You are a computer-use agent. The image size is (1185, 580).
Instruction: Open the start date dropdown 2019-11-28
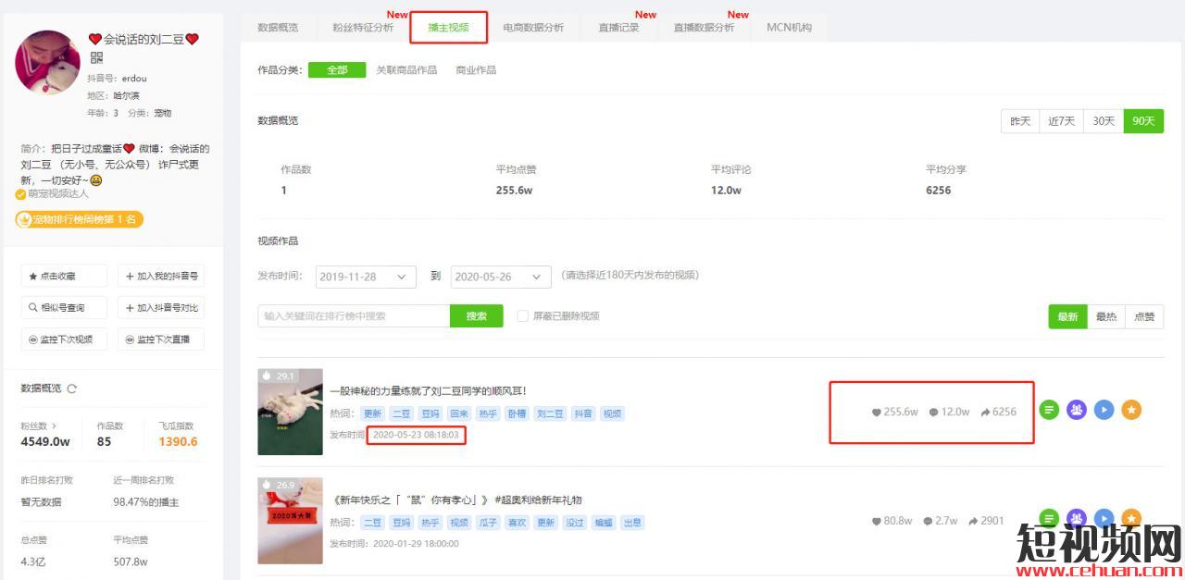(366, 277)
